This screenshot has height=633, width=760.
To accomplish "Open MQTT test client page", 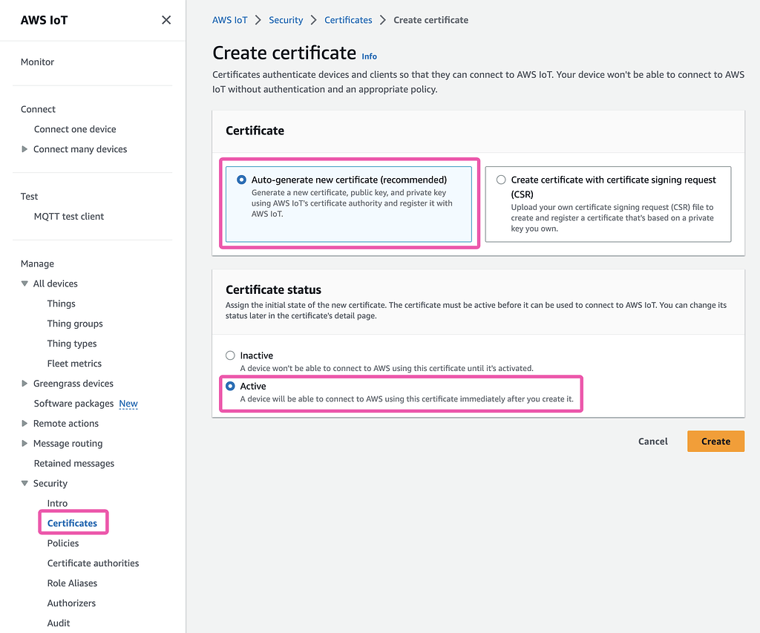I will click(69, 216).
